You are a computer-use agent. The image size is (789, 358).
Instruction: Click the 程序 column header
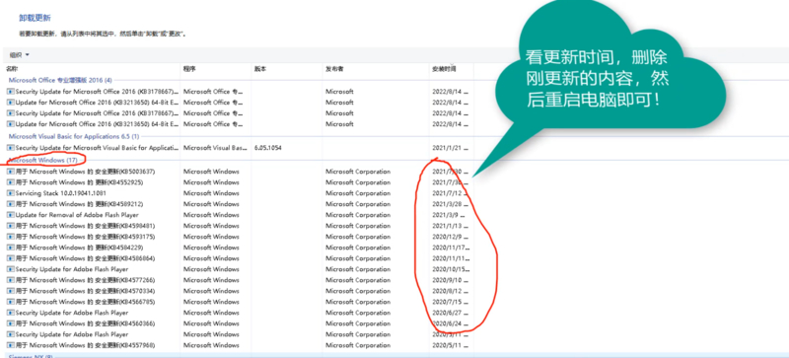coord(216,68)
